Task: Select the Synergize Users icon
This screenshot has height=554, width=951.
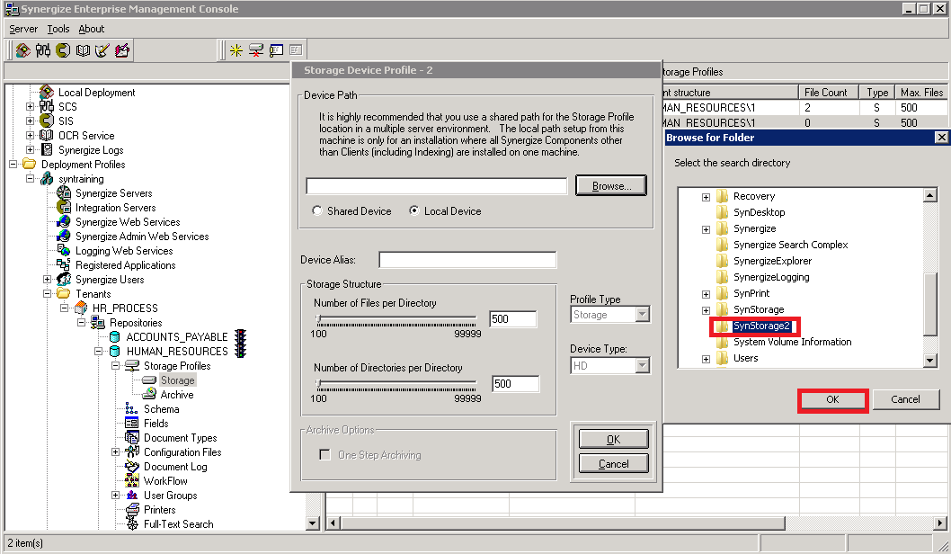Action: (x=64, y=280)
